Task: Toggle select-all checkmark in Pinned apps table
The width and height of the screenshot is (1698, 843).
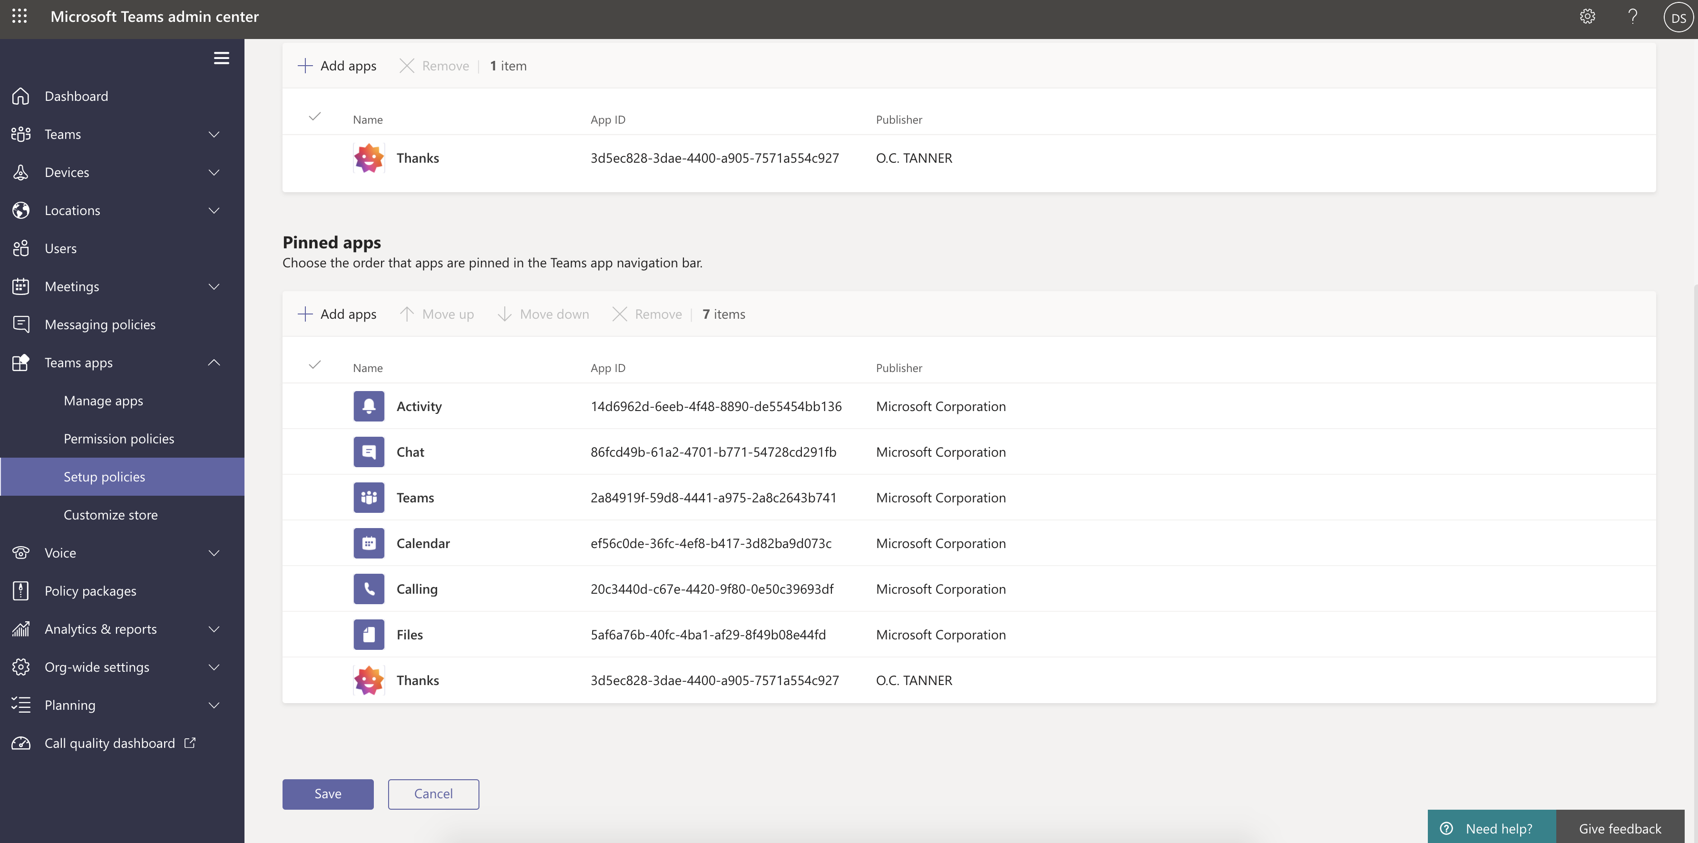Action: click(x=315, y=364)
